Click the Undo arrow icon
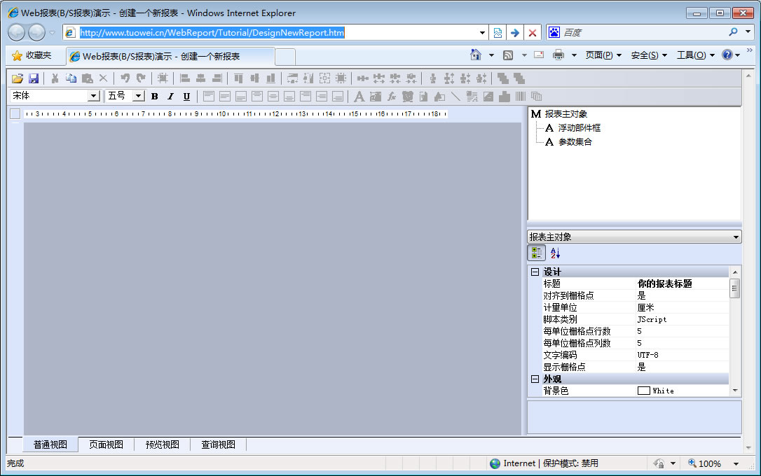761x476 pixels. (125, 78)
